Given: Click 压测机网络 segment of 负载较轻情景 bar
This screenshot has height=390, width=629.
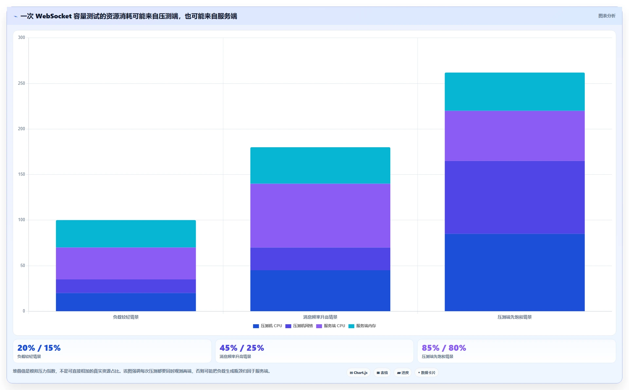Looking at the screenshot, I should (x=126, y=286).
